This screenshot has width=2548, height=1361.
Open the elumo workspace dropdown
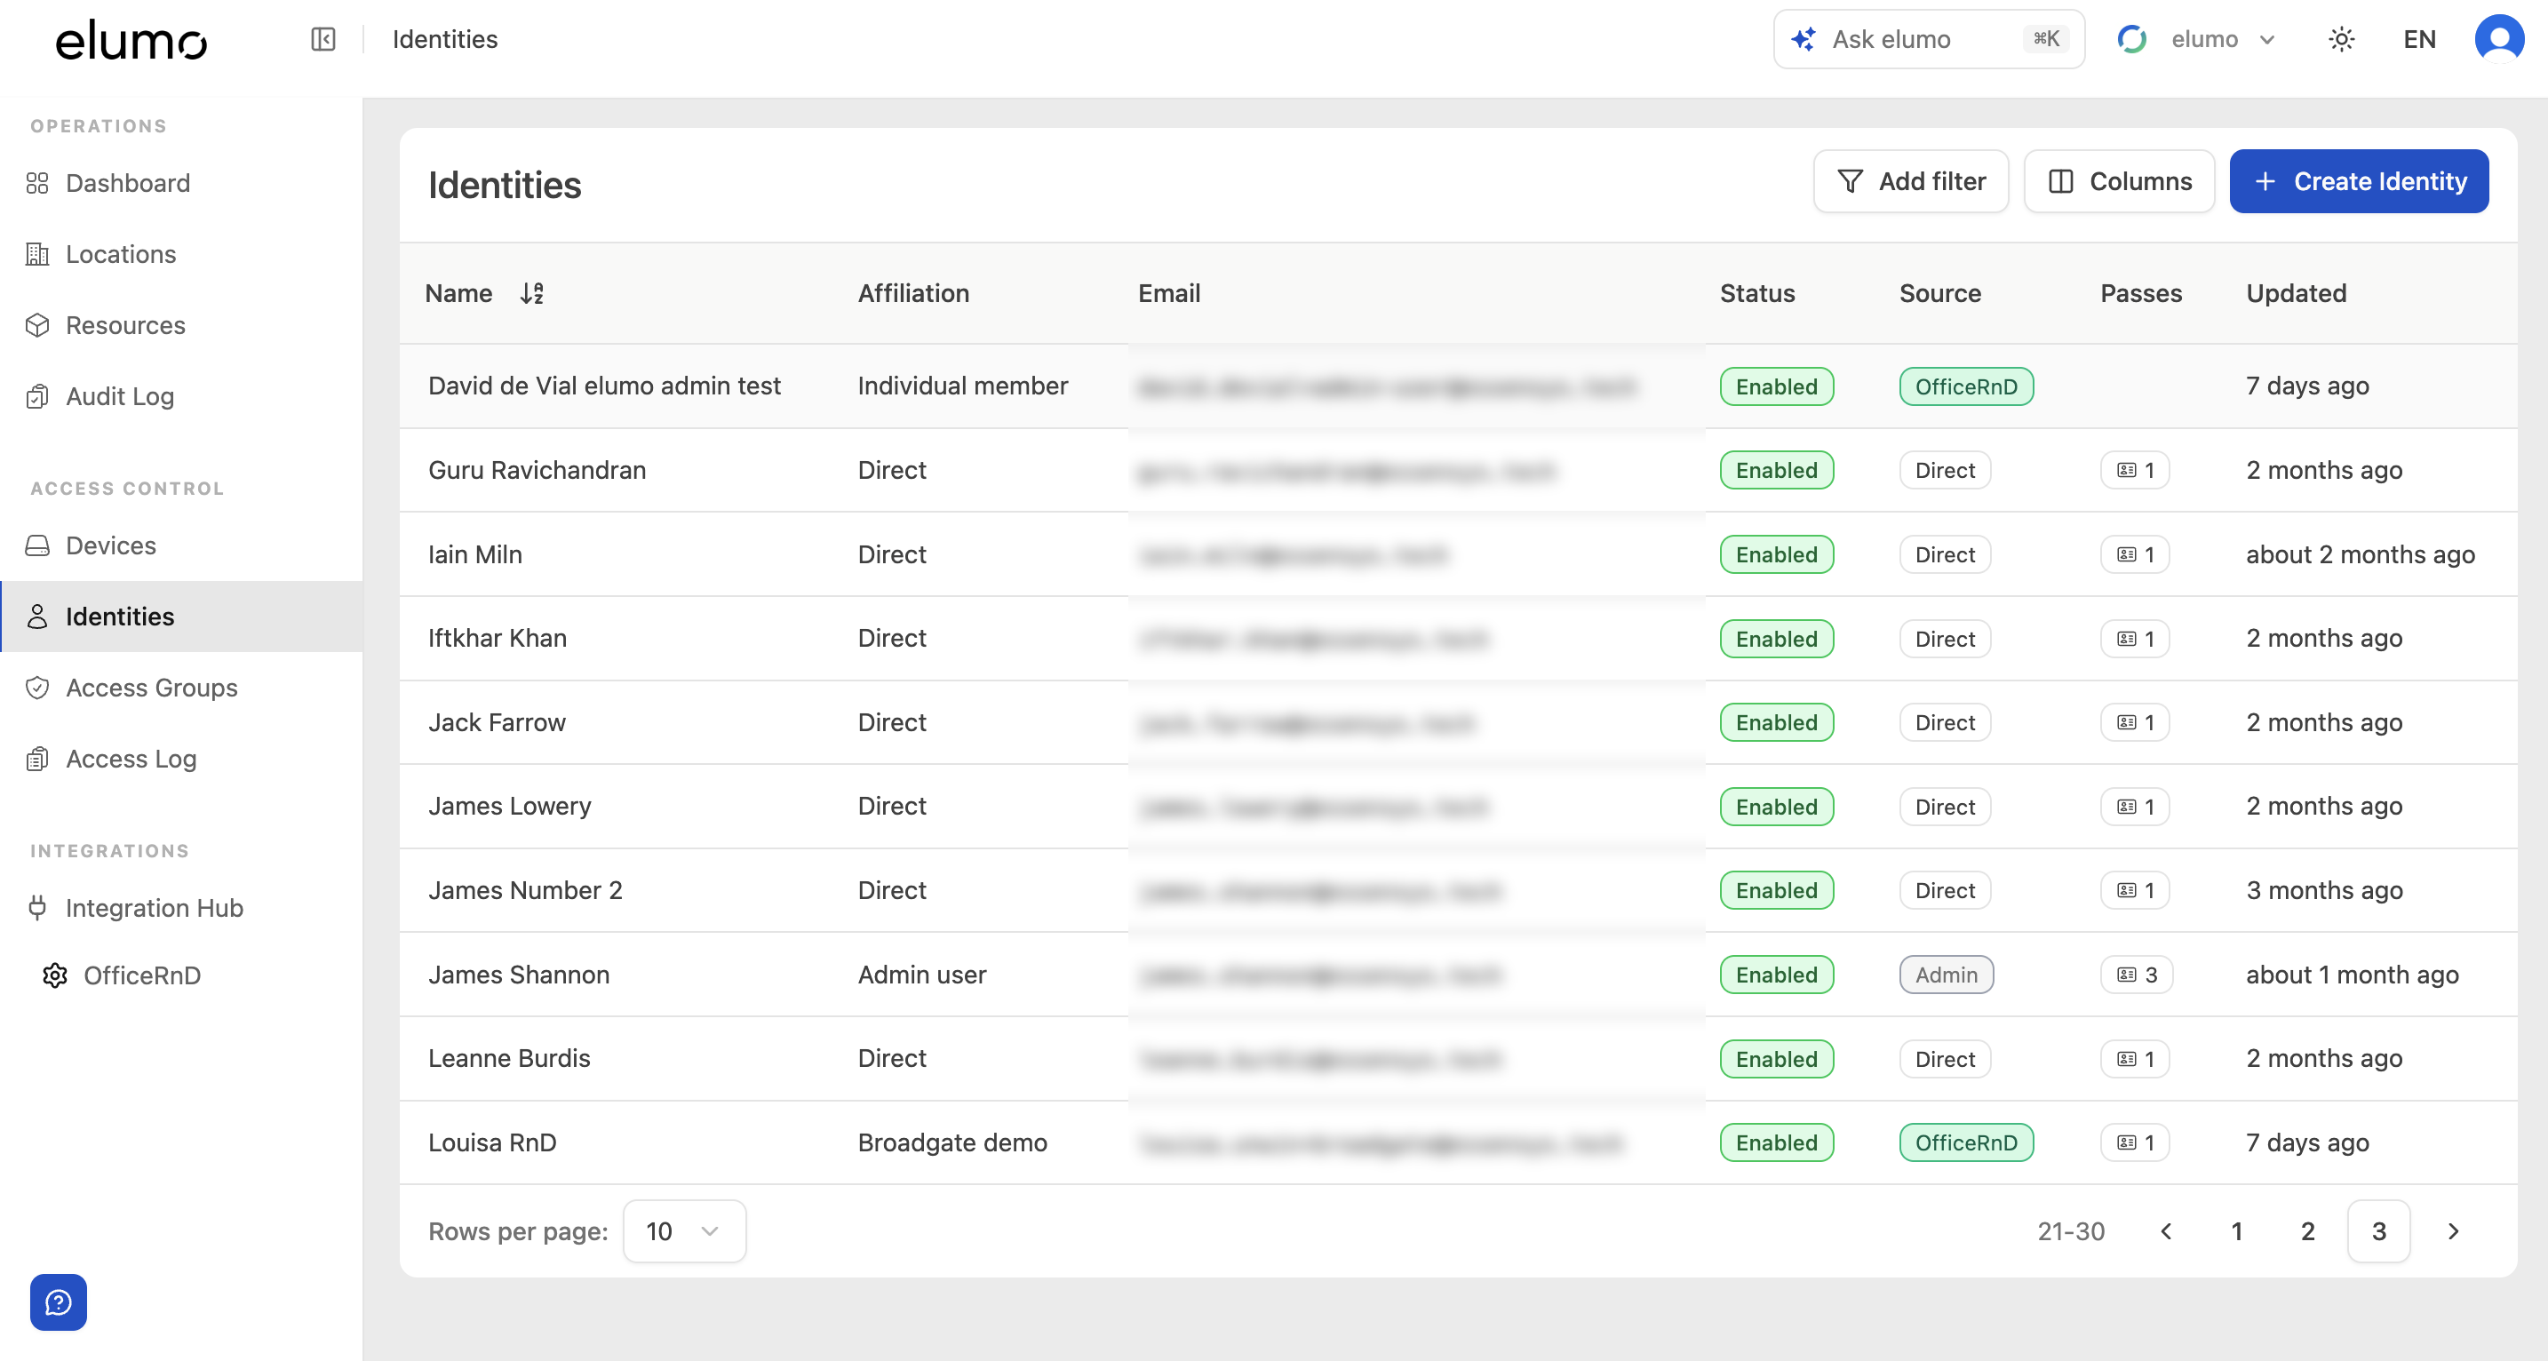[x=2198, y=40]
